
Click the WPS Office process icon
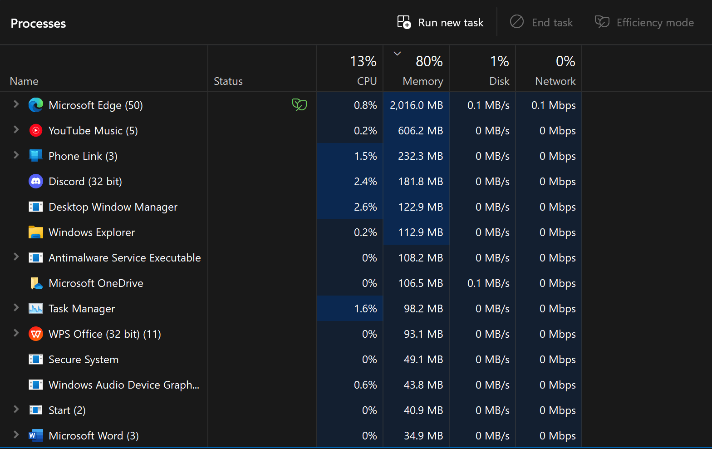coord(36,334)
